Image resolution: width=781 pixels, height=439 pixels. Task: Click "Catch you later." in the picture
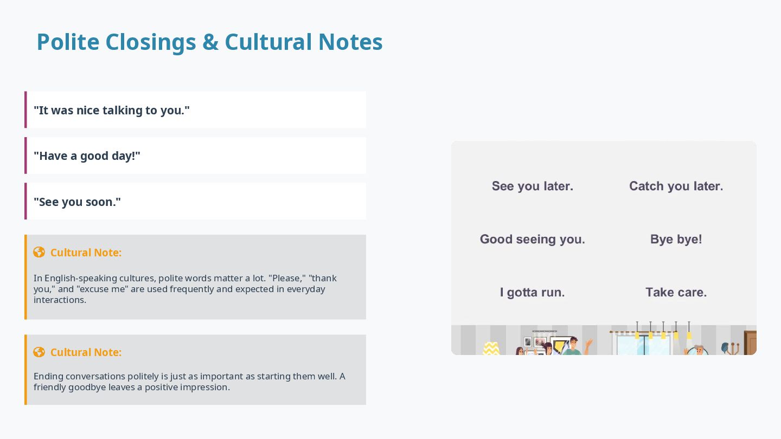[676, 186]
